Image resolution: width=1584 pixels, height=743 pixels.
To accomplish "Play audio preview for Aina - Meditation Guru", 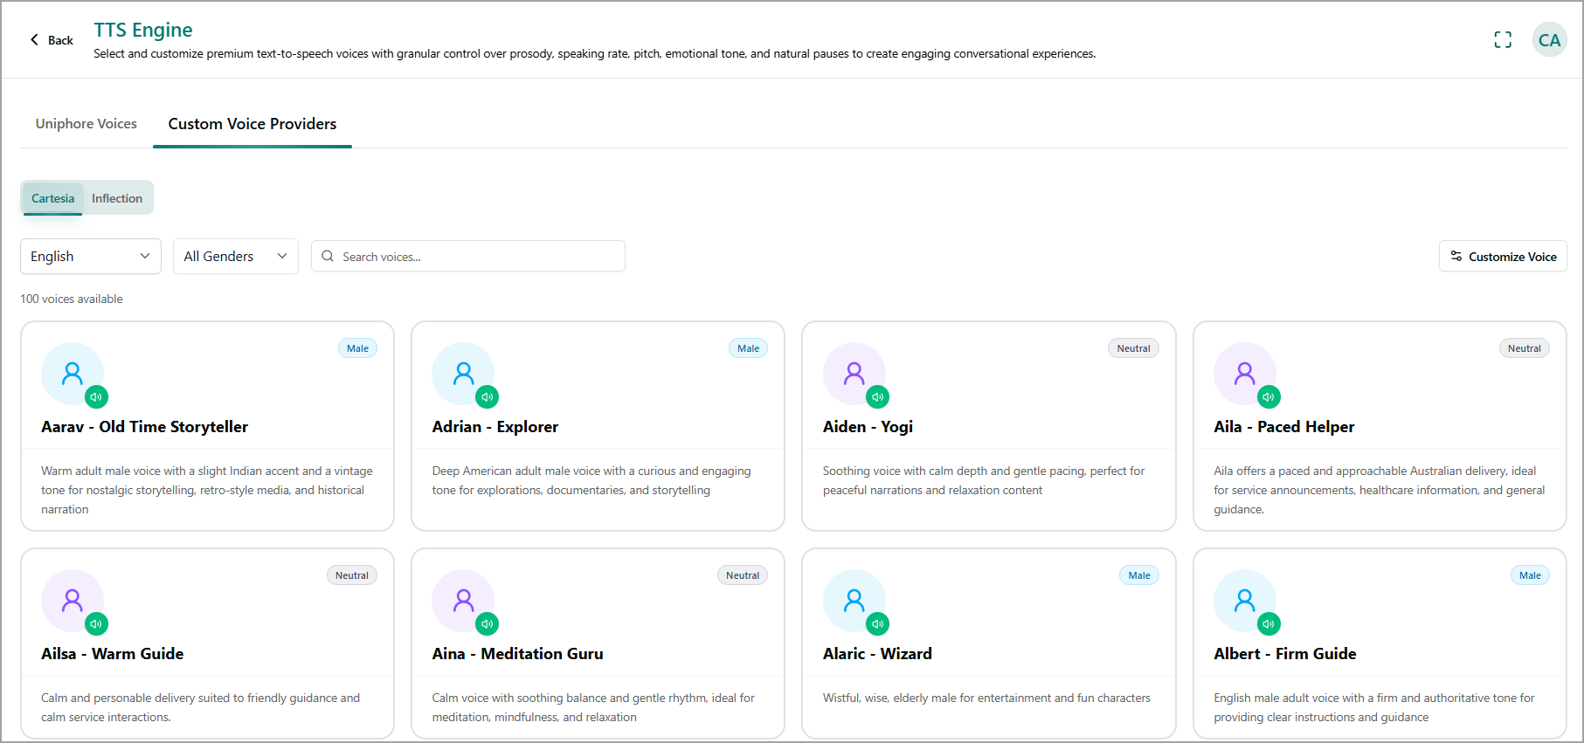I will 487,624.
